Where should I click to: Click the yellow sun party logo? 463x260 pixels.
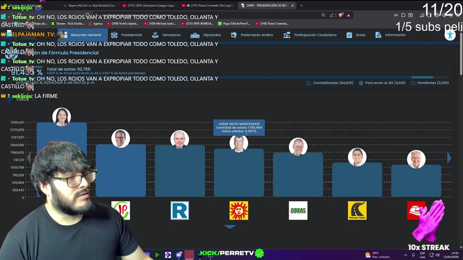239,211
